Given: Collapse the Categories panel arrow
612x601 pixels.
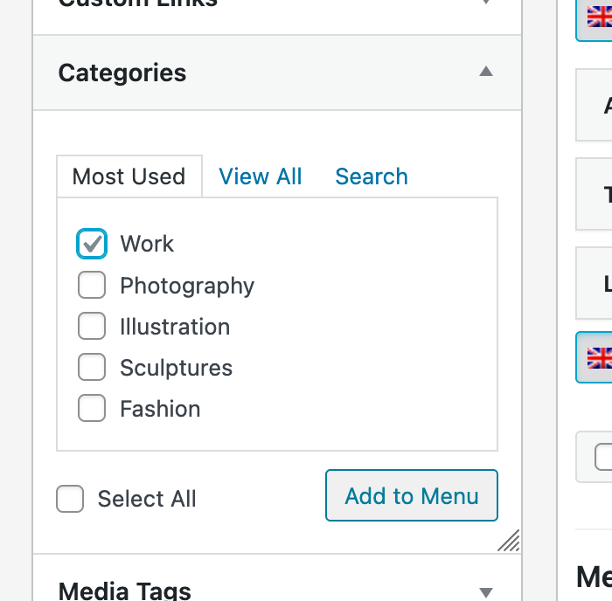Looking at the screenshot, I should point(486,72).
